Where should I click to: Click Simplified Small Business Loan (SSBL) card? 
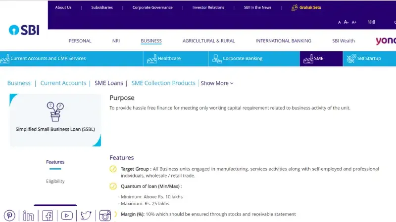coord(55,120)
